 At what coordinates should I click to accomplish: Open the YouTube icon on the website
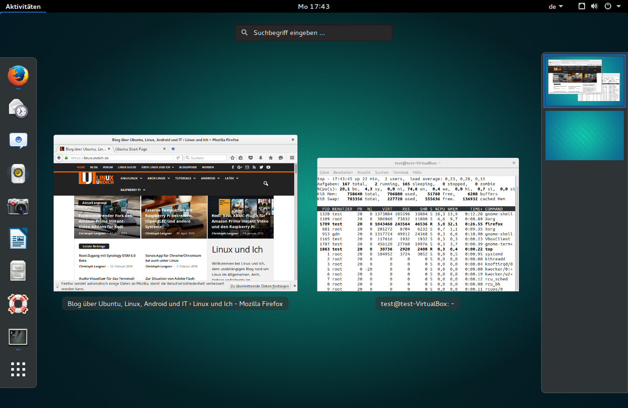pos(269,167)
